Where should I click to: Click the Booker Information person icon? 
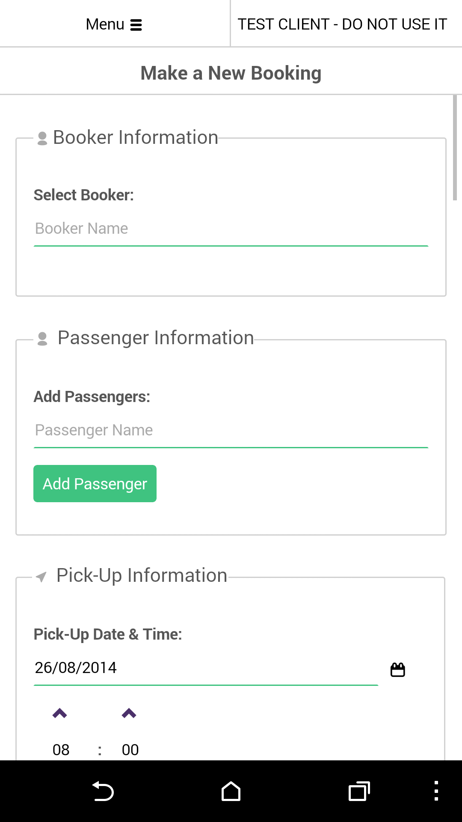[x=42, y=138]
